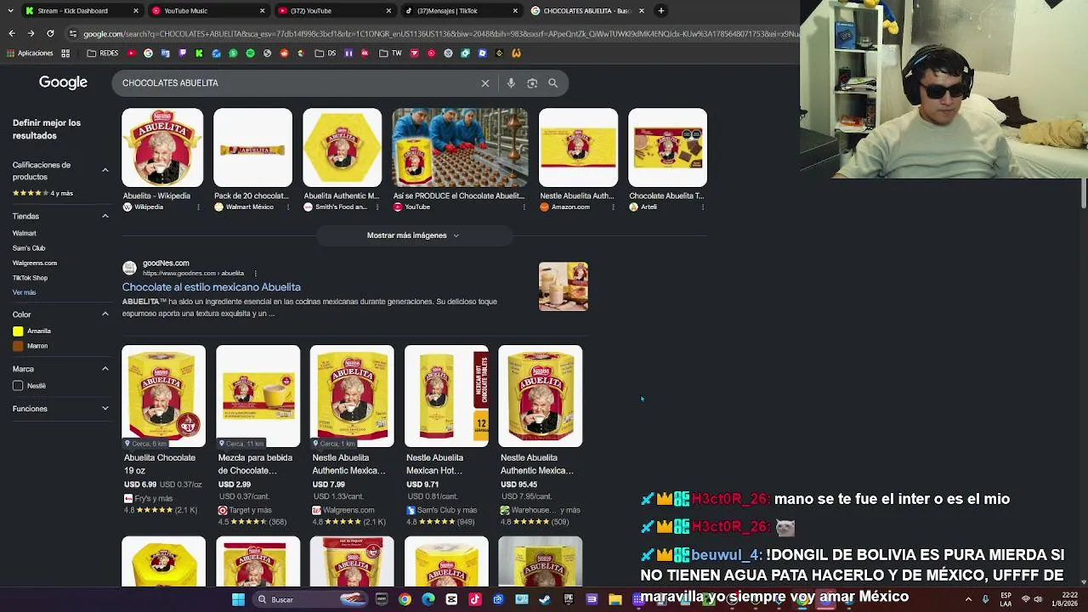Open Abuelita - Wikipedia image thumbnail
Viewport: 1088px width, 612px height.
point(162,148)
